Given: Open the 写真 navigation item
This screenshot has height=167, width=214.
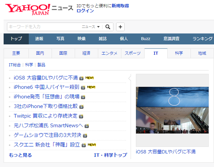Looking at the screenshot, I should (60, 39).
